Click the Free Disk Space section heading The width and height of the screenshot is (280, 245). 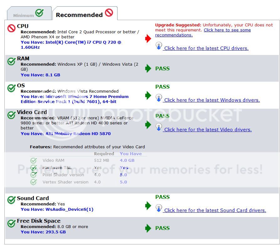click(39, 221)
